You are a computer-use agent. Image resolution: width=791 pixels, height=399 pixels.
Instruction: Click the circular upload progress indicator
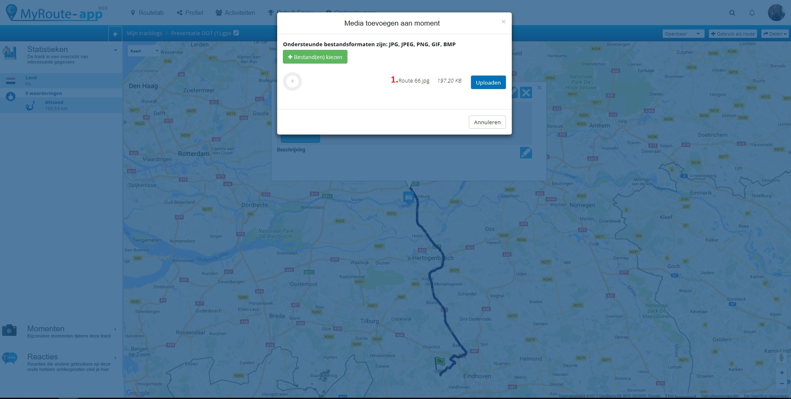pos(292,81)
